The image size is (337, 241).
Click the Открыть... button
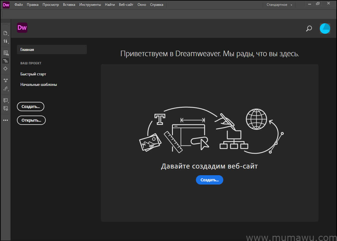31,120
